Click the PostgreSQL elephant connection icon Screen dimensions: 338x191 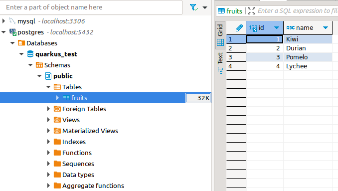point(12,32)
